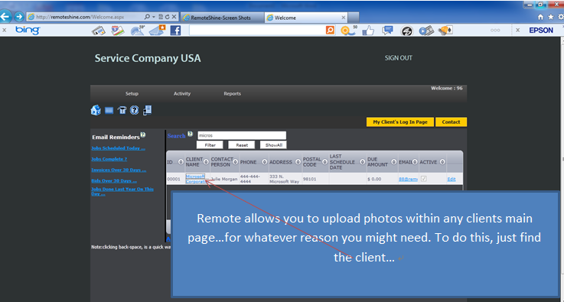Open the T-shirt icon in the icon bar

pyautogui.click(x=122, y=110)
